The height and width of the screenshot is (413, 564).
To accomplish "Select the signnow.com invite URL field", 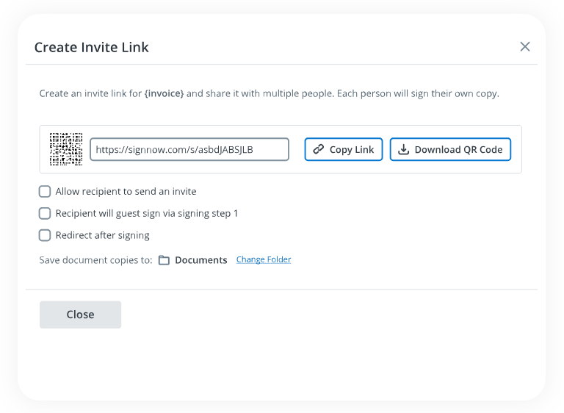I will point(189,149).
